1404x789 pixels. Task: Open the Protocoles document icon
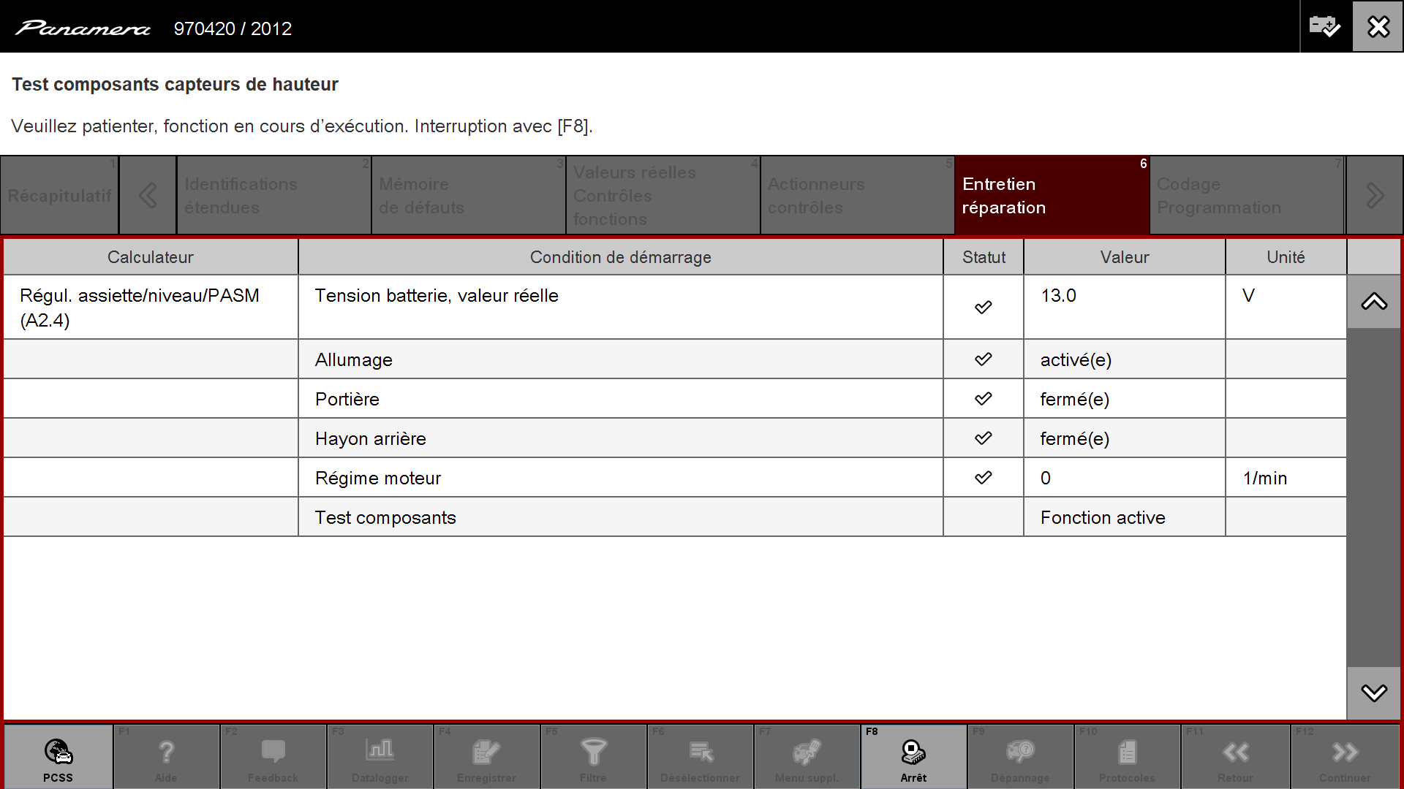pyautogui.click(x=1127, y=757)
